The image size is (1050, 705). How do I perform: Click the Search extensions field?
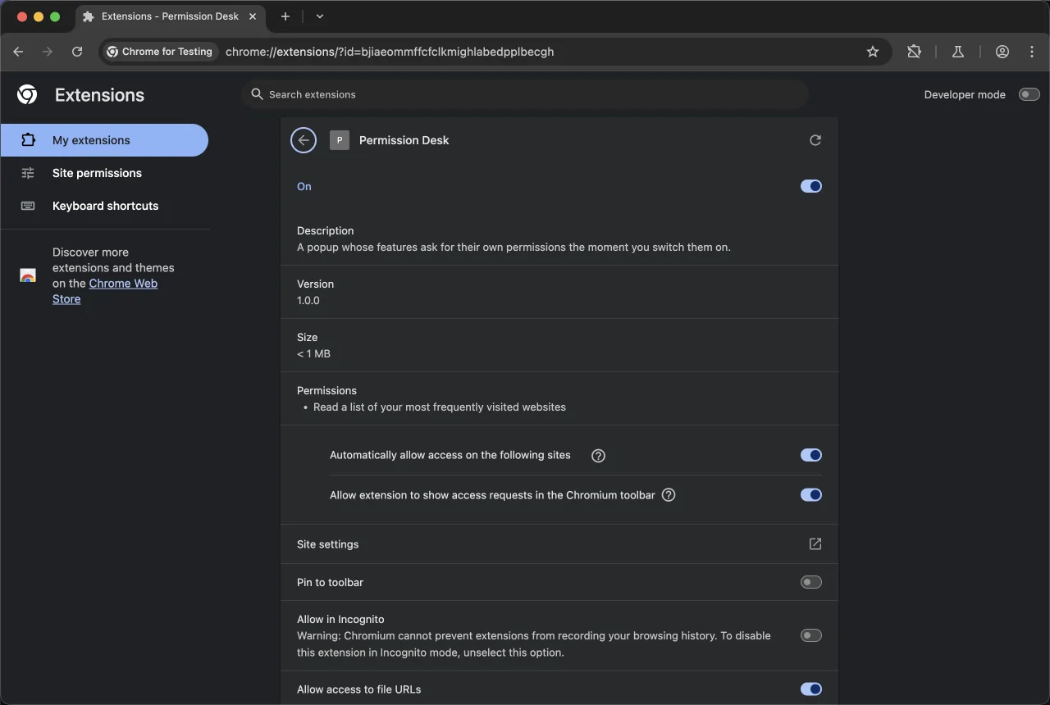coord(525,94)
